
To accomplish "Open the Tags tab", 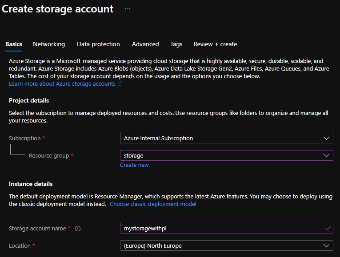I will point(176,44).
